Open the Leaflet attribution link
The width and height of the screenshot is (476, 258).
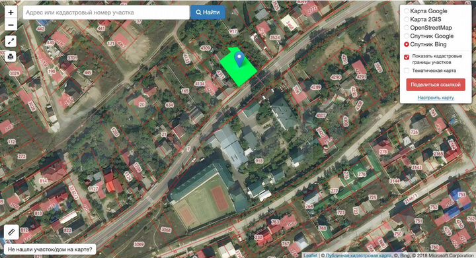pyautogui.click(x=310, y=255)
